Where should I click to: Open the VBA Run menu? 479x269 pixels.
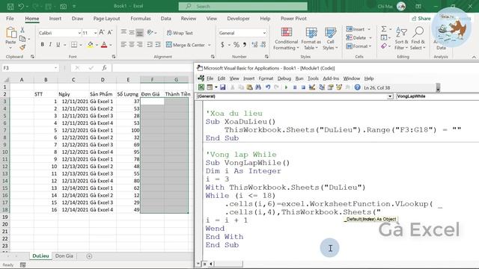point(299,78)
